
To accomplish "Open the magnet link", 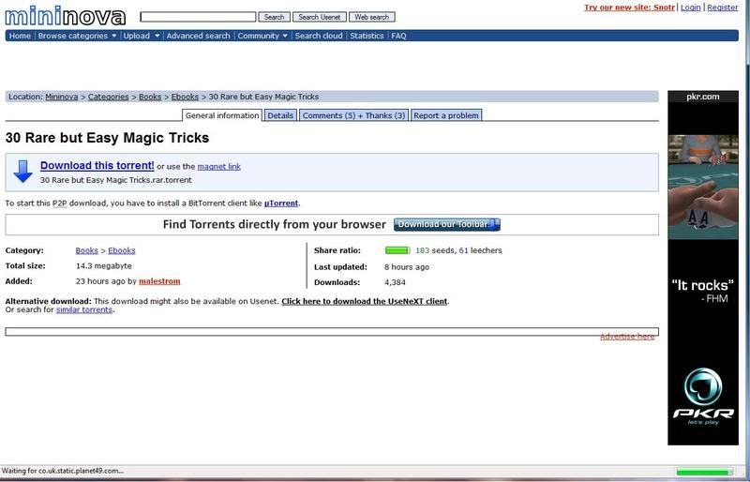I will [x=218, y=167].
